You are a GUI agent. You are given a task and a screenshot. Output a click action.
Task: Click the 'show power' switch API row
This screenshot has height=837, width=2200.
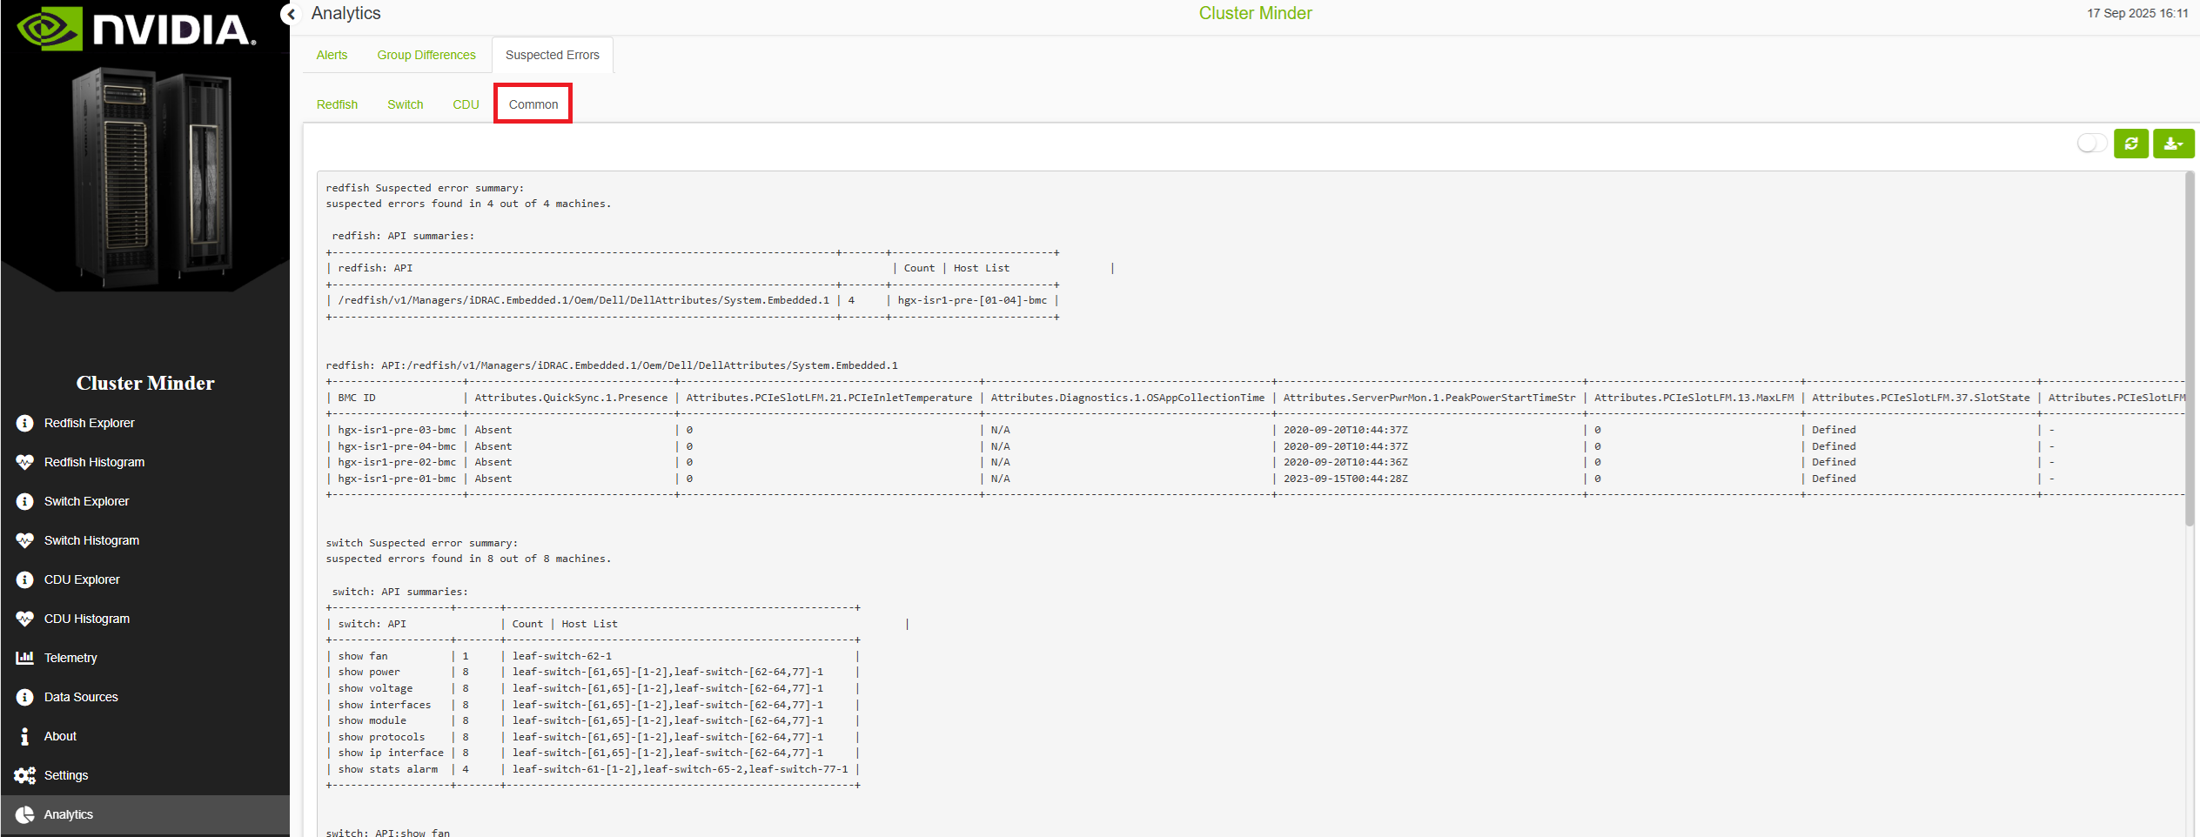click(593, 672)
